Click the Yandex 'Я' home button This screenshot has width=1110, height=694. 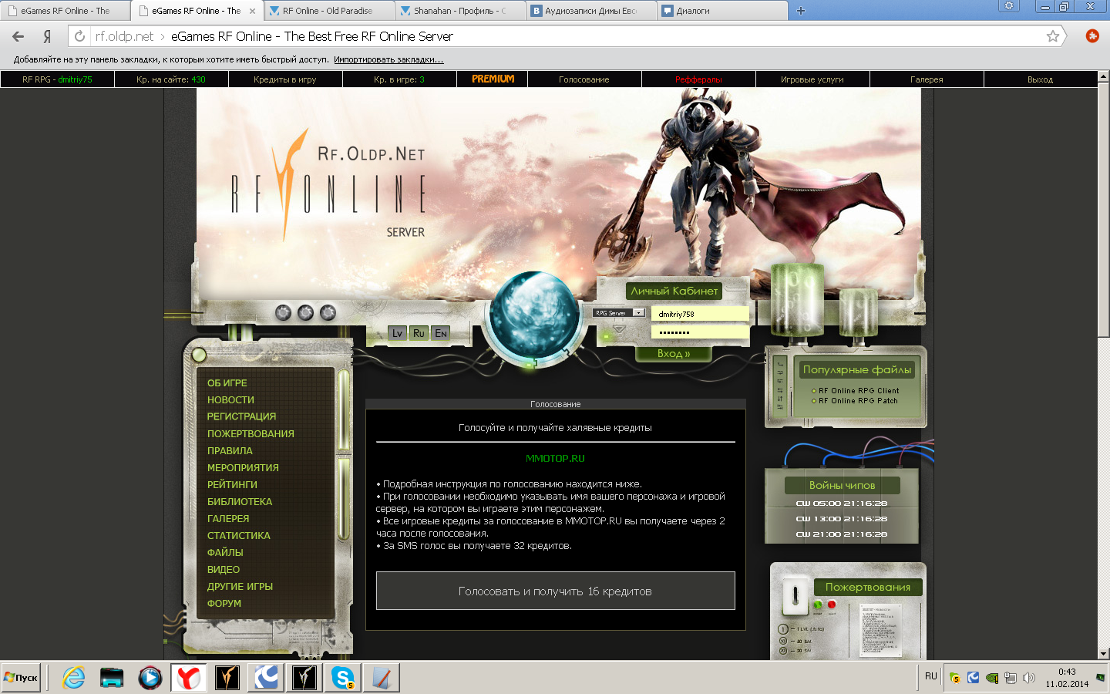click(x=47, y=36)
